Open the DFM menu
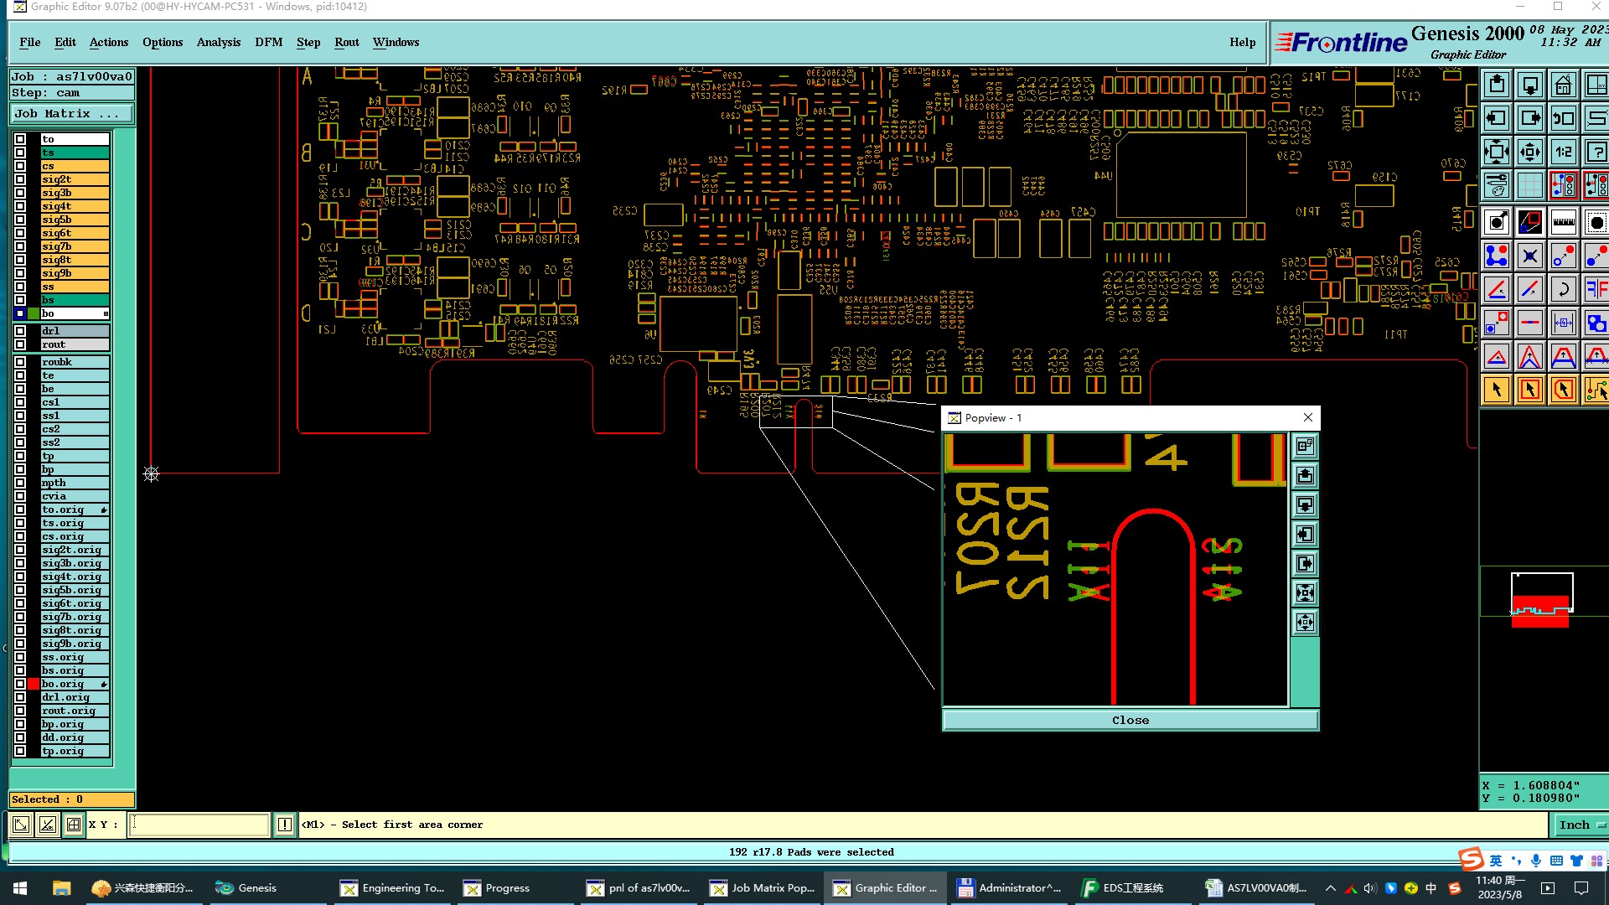The width and height of the screenshot is (1609, 905). click(268, 42)
